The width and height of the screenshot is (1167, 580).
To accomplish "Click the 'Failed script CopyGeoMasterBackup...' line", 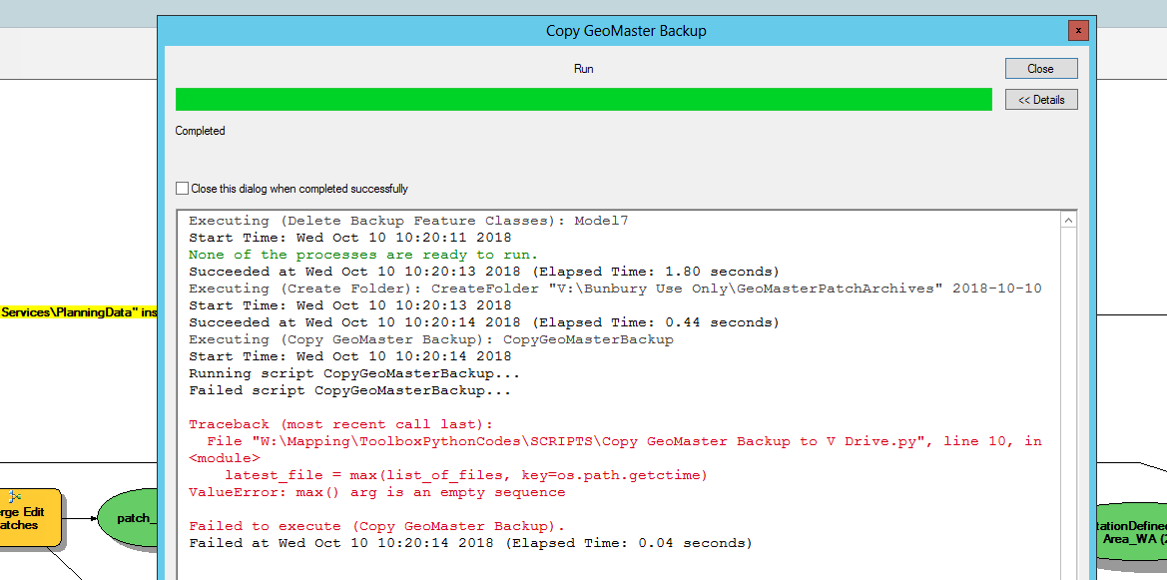I will [349, 389].
